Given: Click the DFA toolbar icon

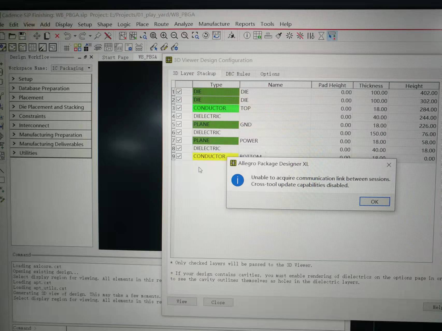Looking at the screenshot, I should [118, 47].
